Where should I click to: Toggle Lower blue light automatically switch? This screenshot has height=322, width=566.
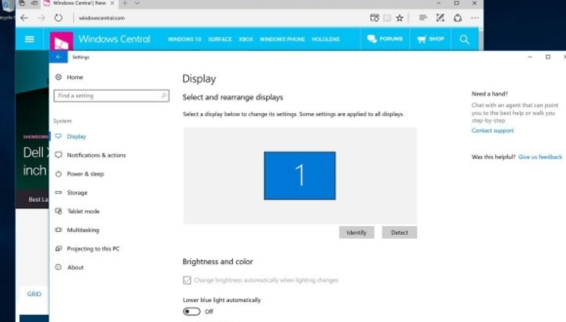pyautogui.click(x=191, y=312)
